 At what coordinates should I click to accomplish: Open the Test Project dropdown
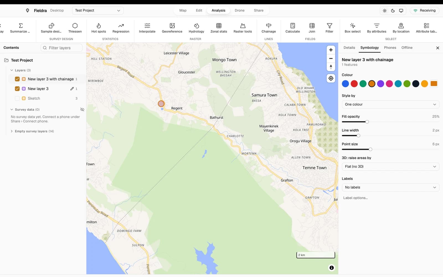coord(98,11)
